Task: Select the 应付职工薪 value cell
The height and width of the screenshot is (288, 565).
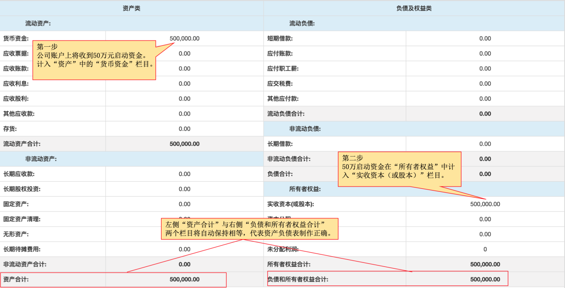Action: (x=485, y=68)
